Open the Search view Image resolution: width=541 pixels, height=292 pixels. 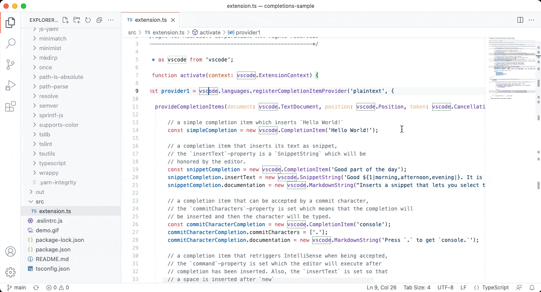[10, 43]
